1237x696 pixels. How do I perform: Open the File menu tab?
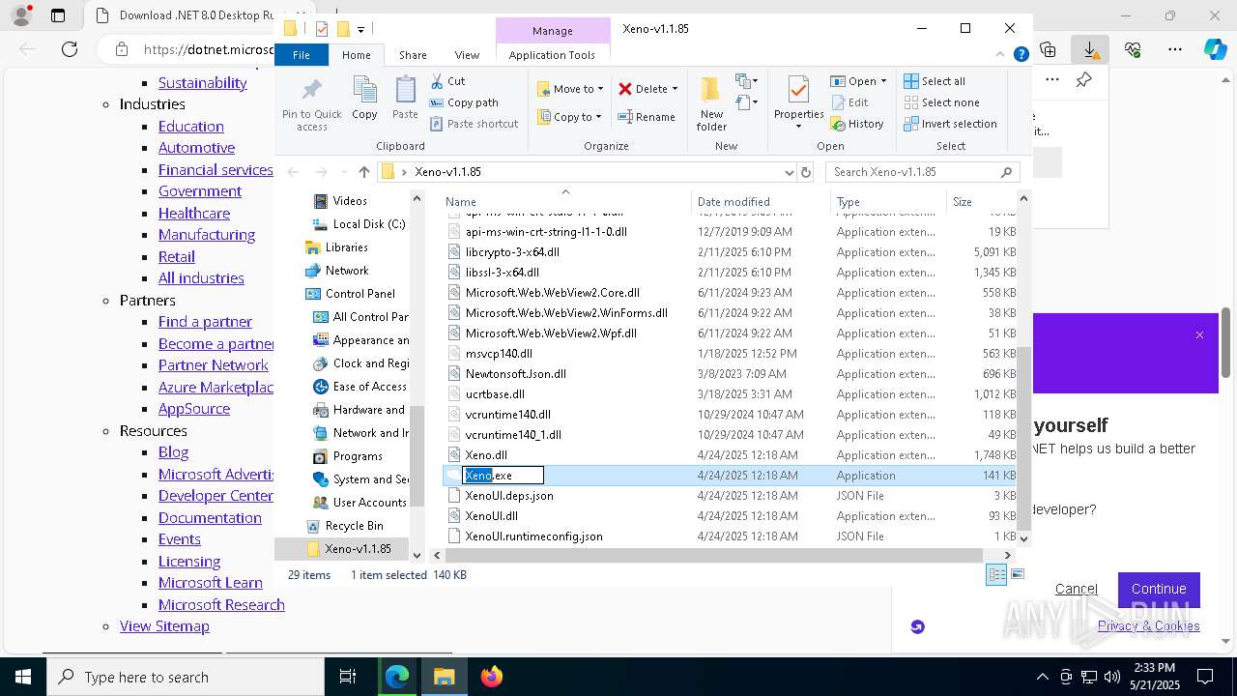[x=302, y=55]
